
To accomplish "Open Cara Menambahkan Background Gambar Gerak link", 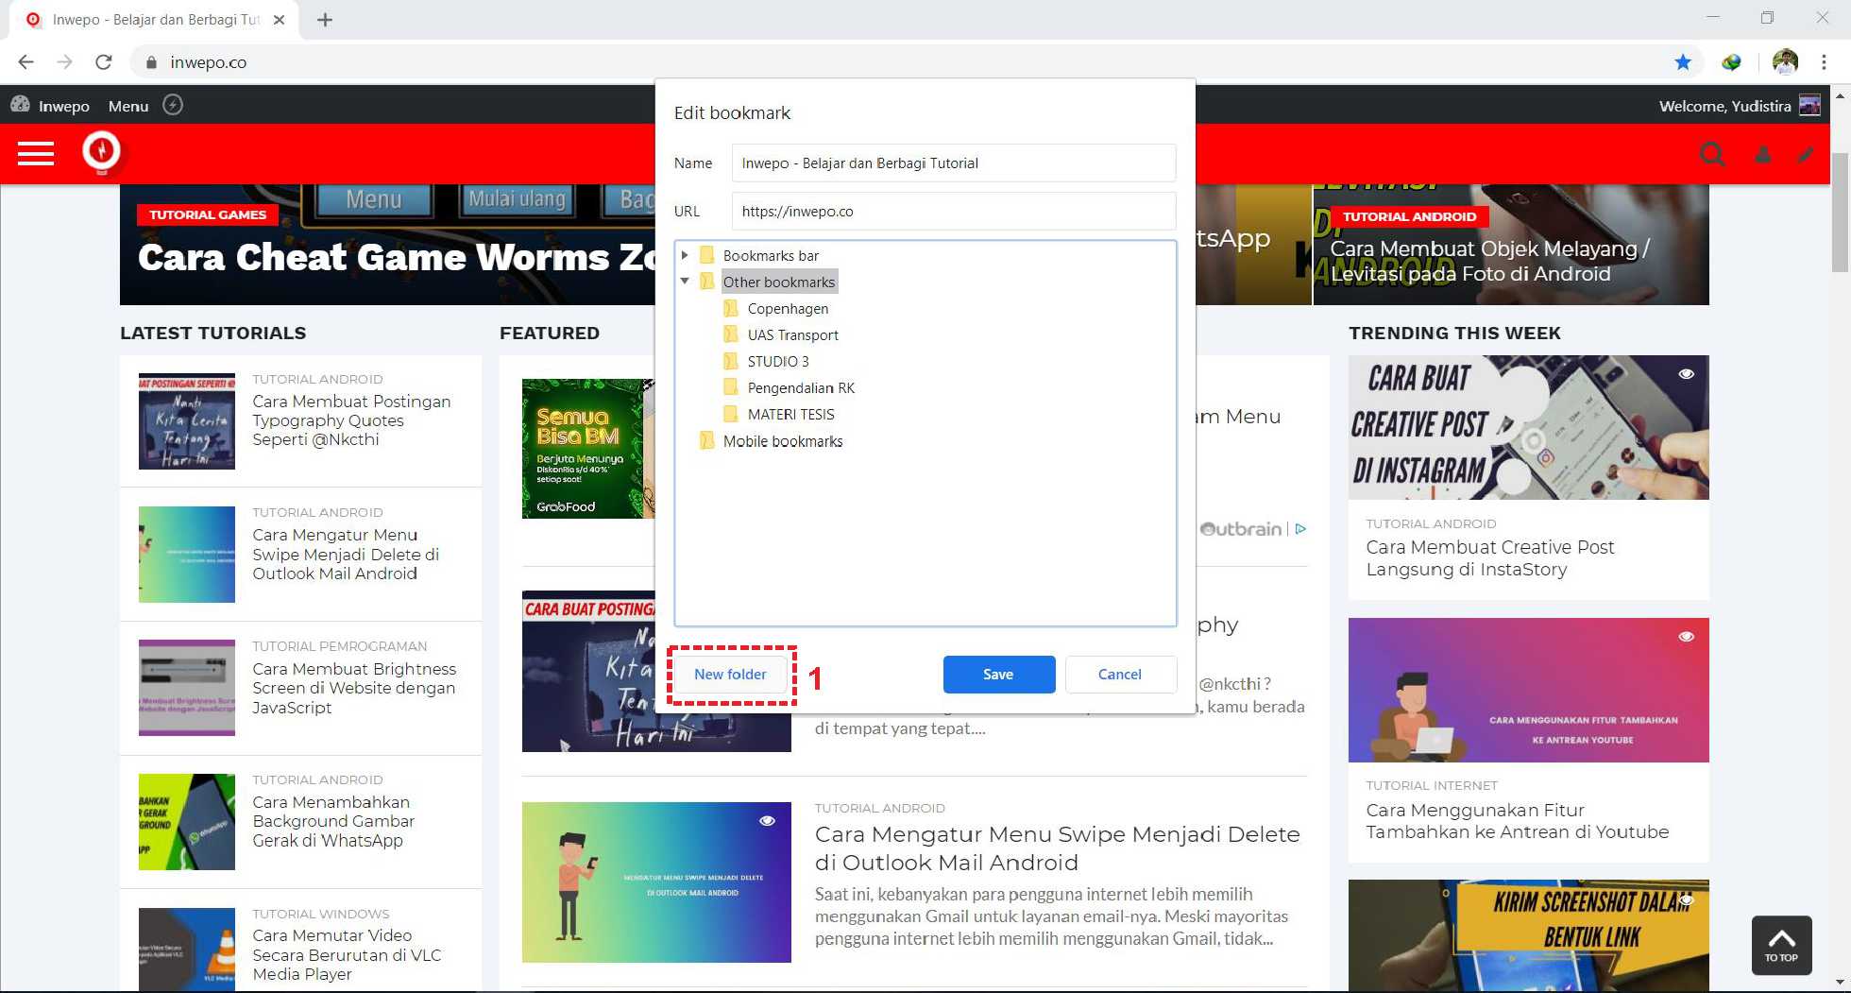I will (333, 821).
